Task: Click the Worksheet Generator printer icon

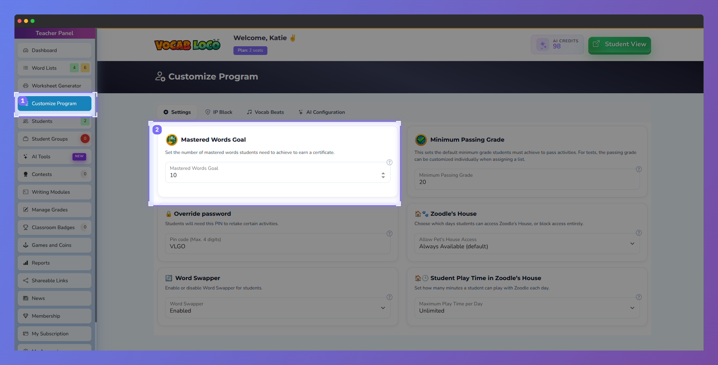Action: point(26,86)
